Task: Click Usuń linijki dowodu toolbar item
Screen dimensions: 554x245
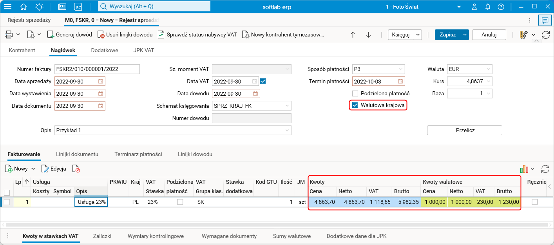Action: click(125, 34)
